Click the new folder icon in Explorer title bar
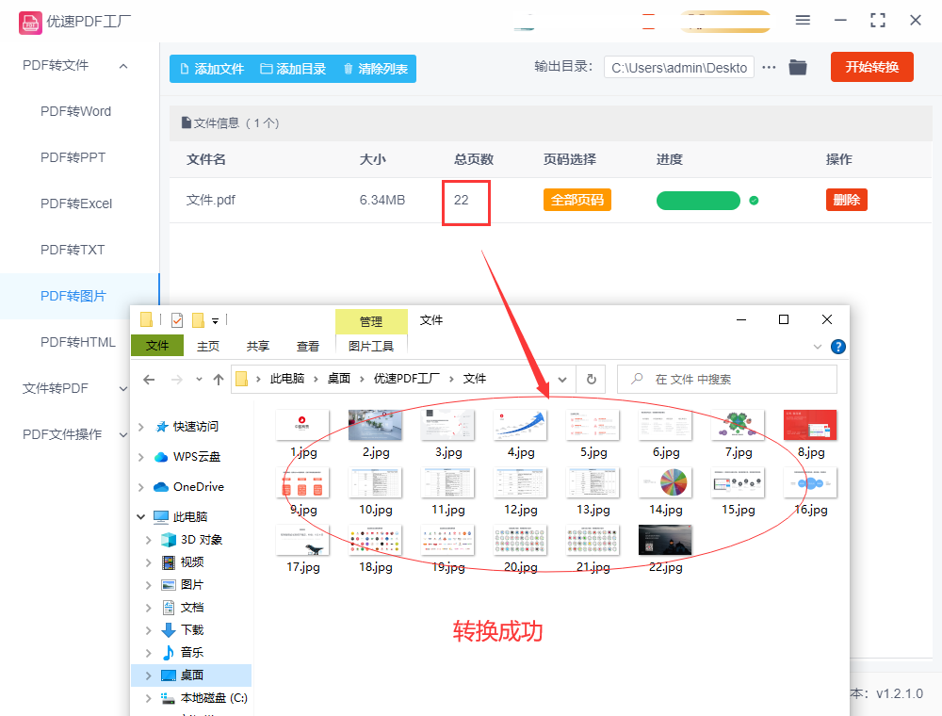The height and width of the screenshot is (716, 942). pyautogui.click(x=198, y=320)
